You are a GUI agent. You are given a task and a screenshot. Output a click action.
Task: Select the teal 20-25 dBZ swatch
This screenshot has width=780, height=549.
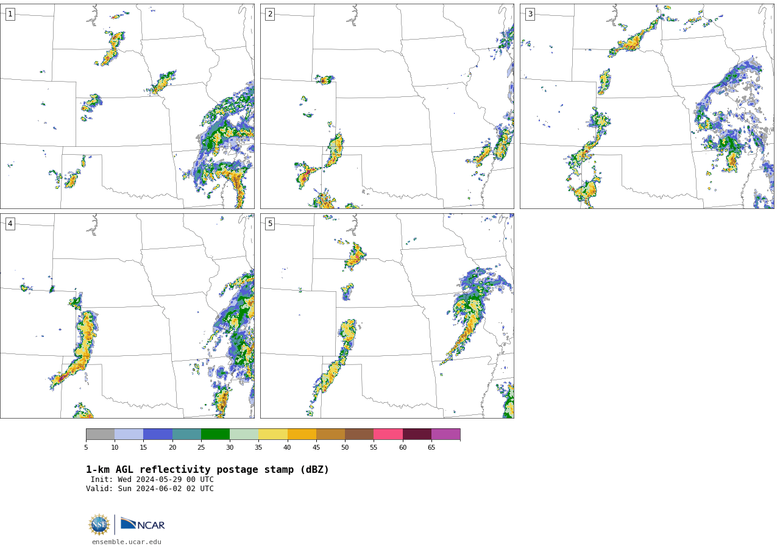coord(186,434)
